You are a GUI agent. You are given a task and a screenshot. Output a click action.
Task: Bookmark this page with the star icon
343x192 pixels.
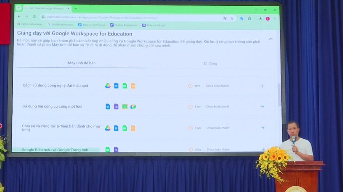232,18
